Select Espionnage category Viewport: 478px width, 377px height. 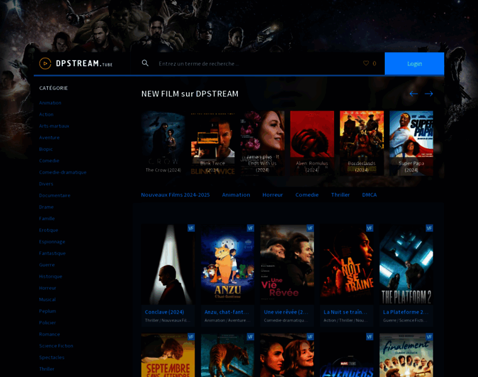52,242
